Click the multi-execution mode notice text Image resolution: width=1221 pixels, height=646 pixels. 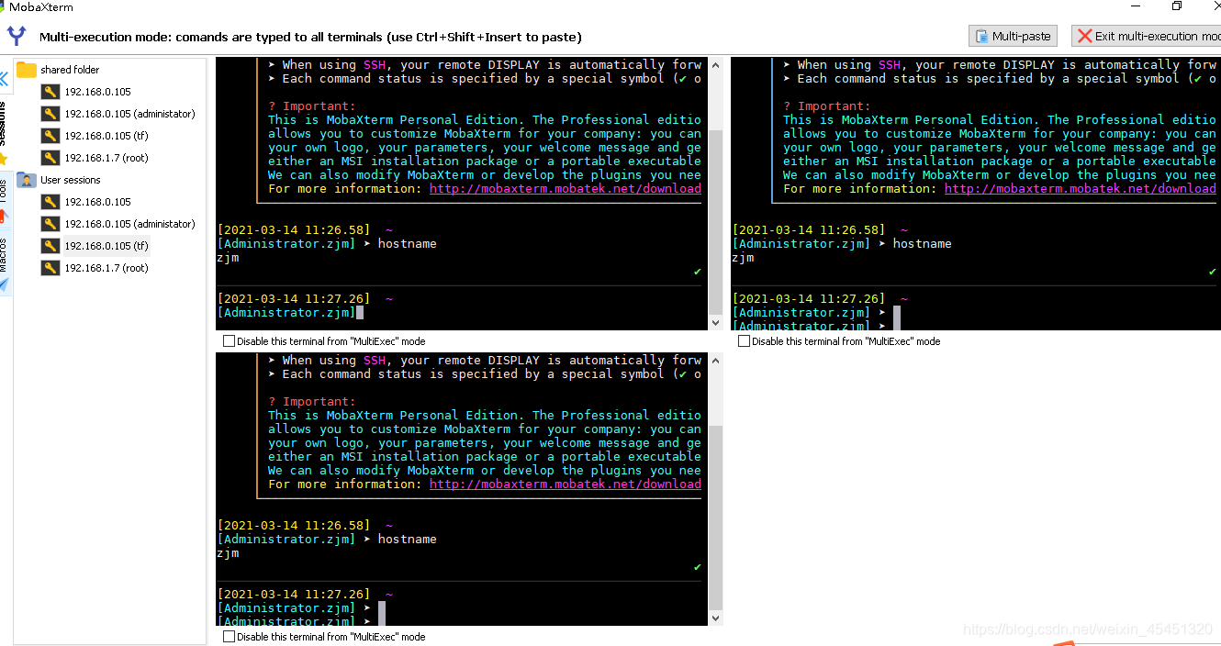310,37
